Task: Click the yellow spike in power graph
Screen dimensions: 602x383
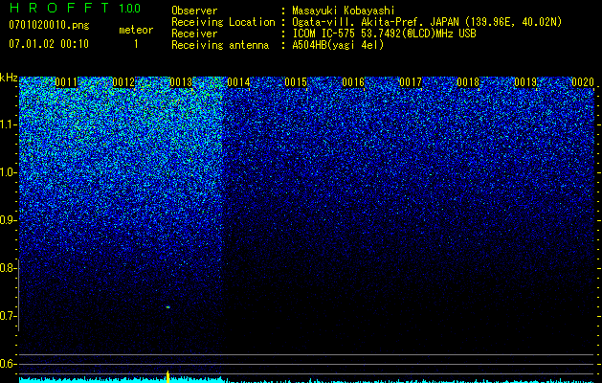Action: (x=167, y=376)
